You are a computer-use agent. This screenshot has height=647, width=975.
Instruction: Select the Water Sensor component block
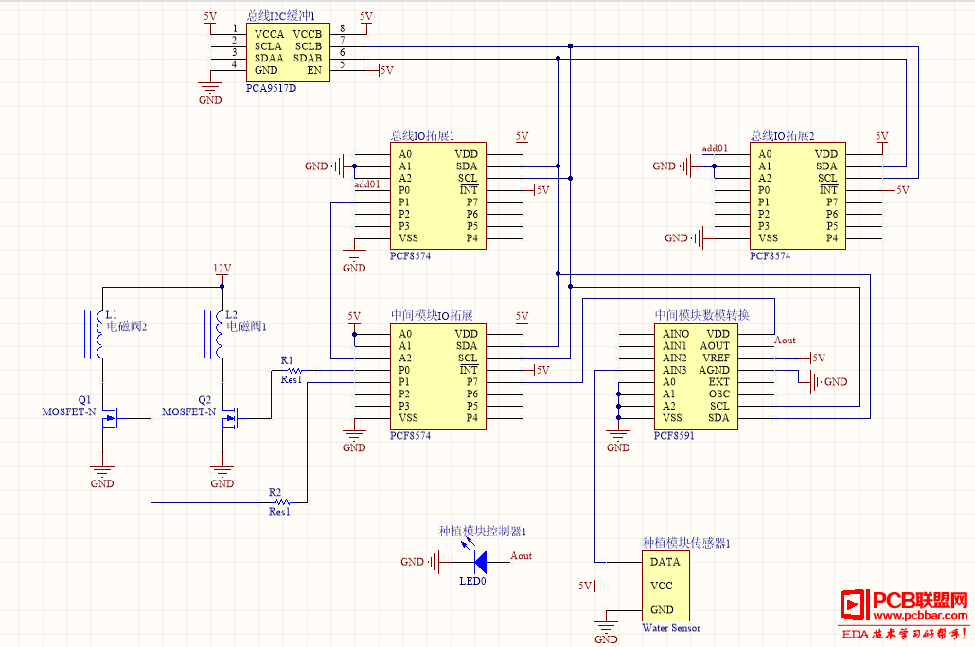point(665,586)
